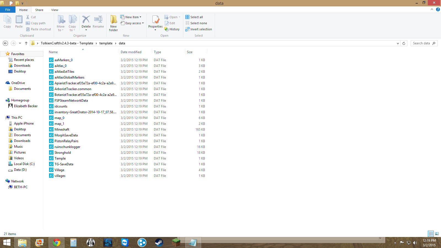
Task: Refresh the current folder view
Action: click(x=404, y=43)
